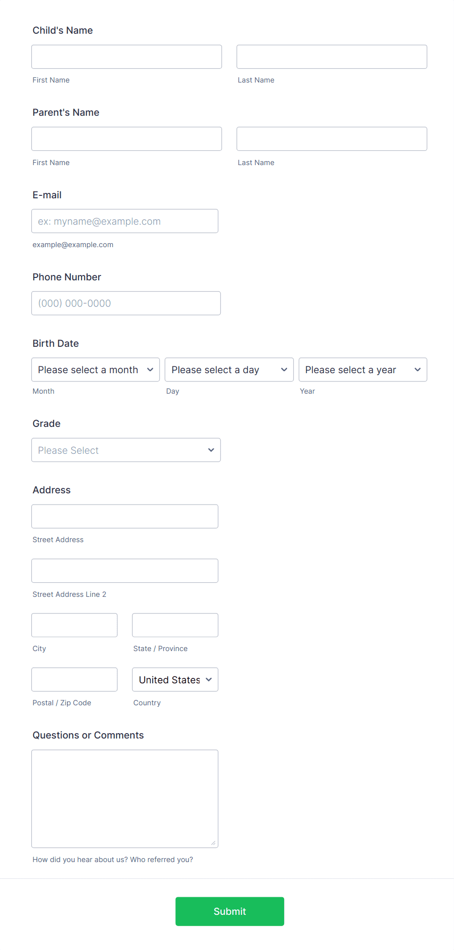This screenshot has width=454, height=950.
Task: Click the country dropdown chevron arrow
Action: click(x=209, y=679)
